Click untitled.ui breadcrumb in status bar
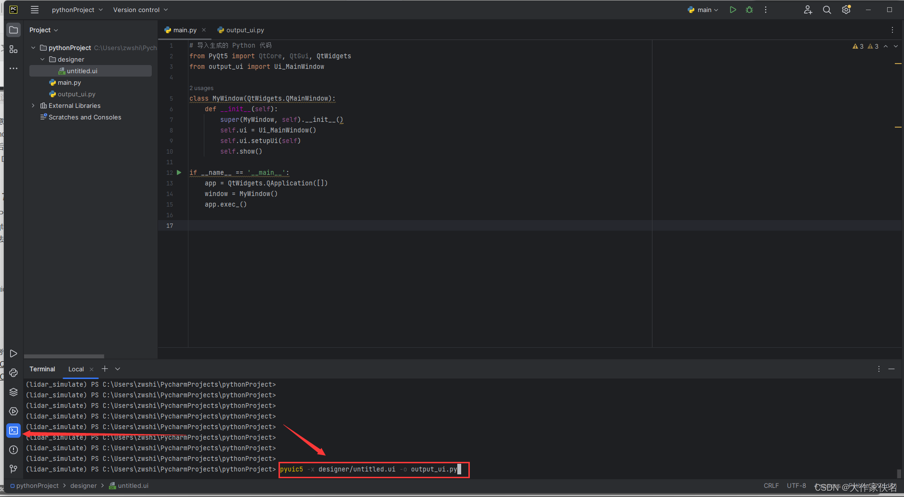Screen dimensions: 904x497 pos(129,485)
